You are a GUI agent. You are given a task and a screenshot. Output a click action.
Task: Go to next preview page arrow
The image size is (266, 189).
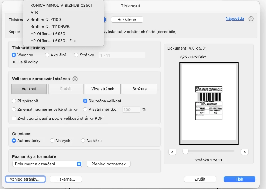[x=244, y=152]
